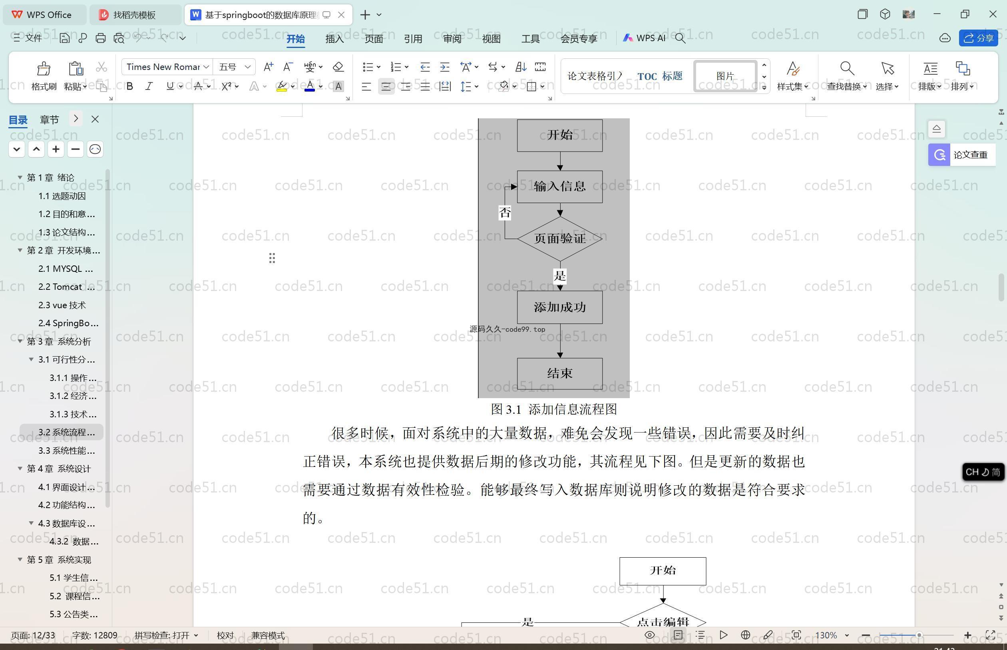Click the Format Painter (格式刷) icon

(x=44, y=68)
